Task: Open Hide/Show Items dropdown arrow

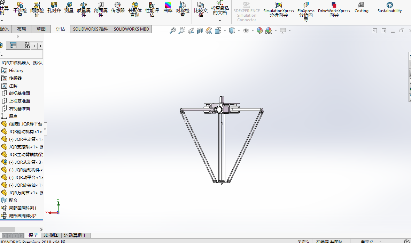Action: click(253, 31)
